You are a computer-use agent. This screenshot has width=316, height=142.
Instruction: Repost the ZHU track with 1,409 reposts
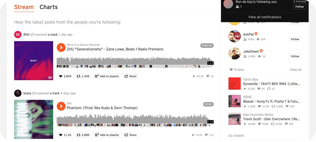click(83, 76)
